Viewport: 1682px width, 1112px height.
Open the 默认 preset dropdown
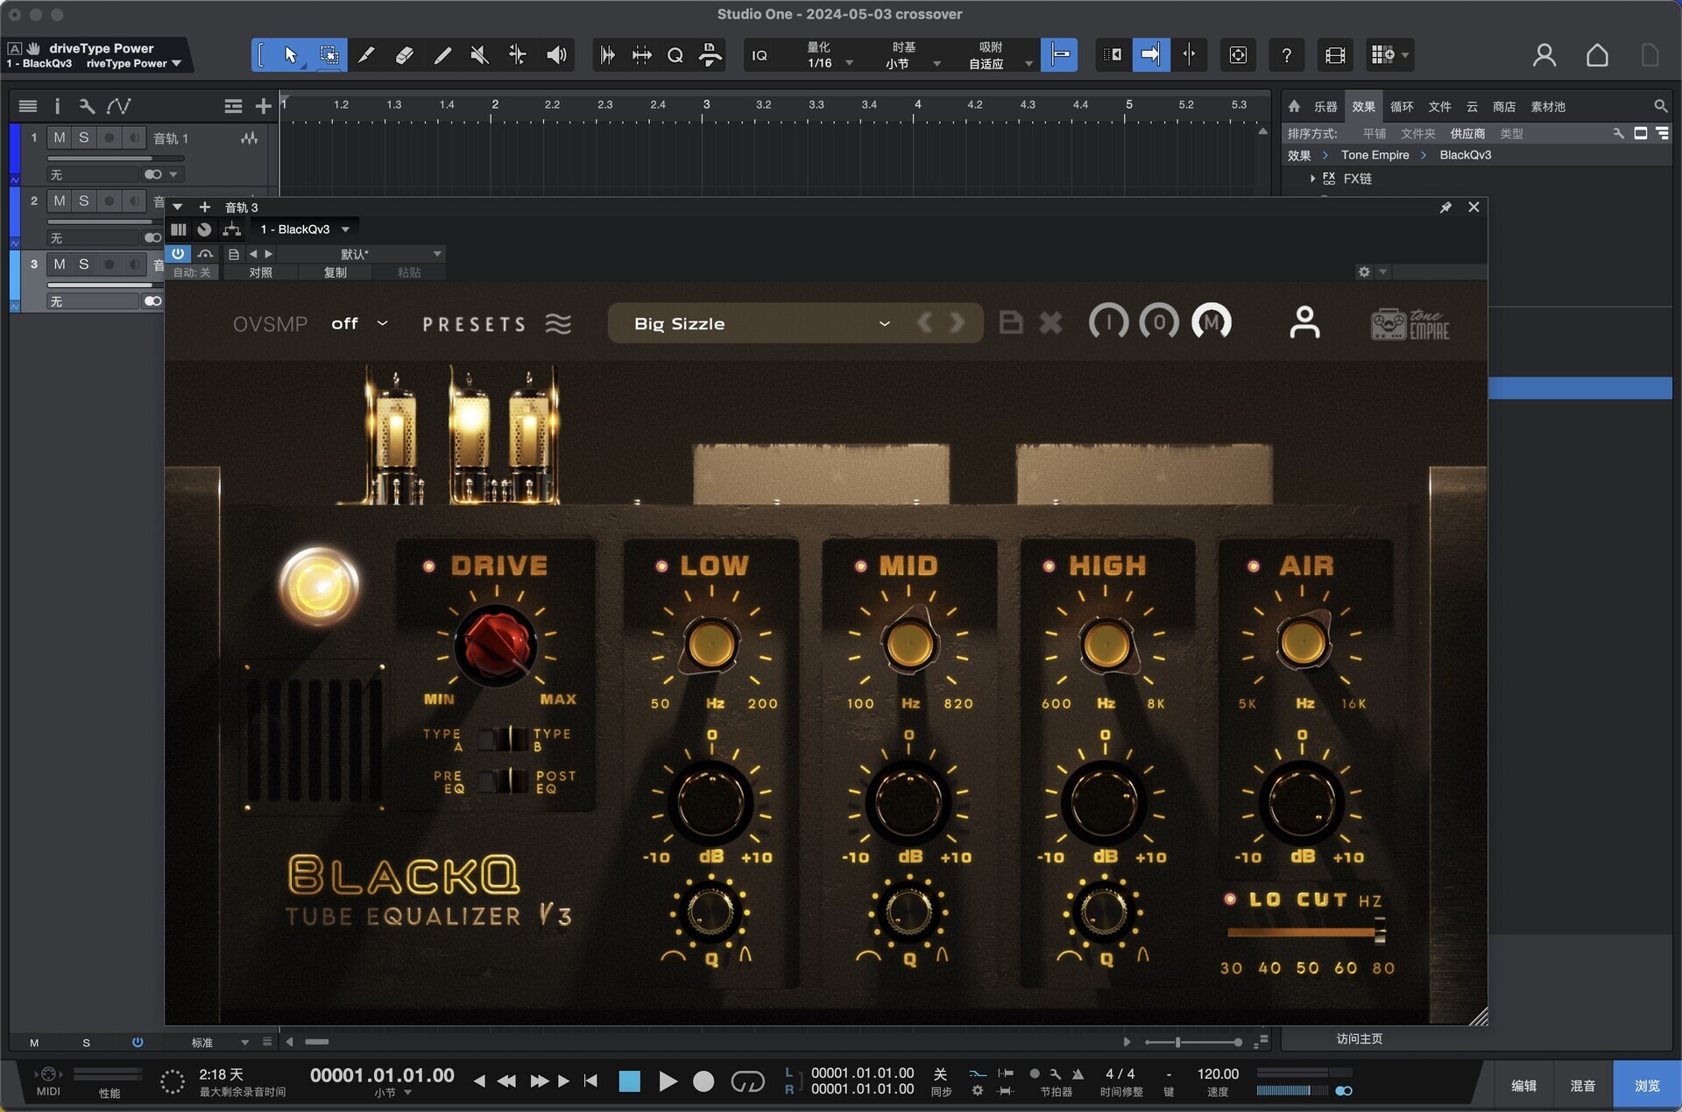(359, 254)
